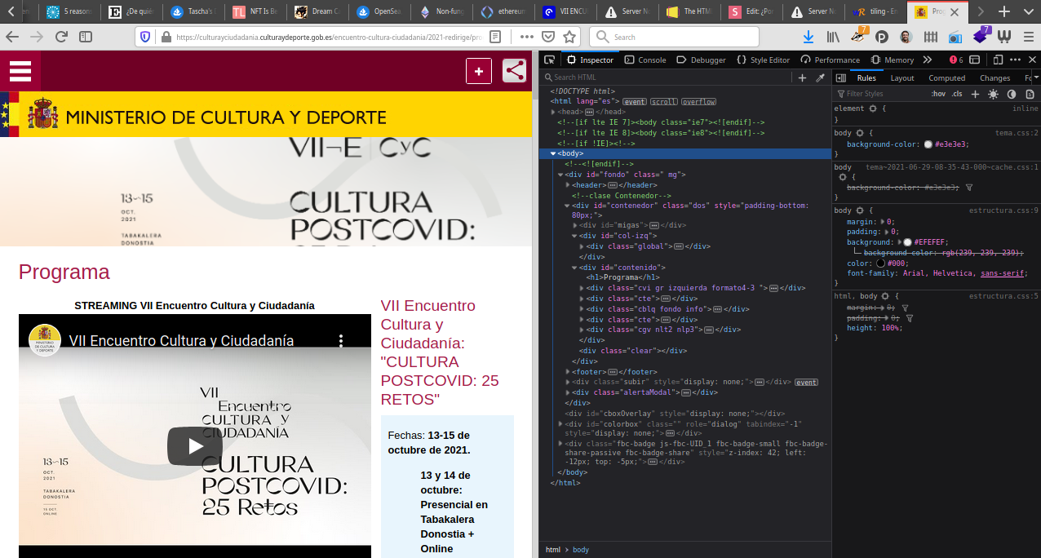
Task: Open the site hamburger menu
Action: [x=20, y=71]
